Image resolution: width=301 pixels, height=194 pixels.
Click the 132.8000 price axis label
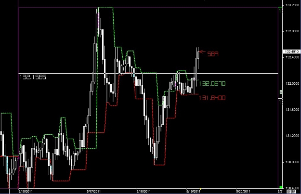pyautogui.click(x=292, y=31)
